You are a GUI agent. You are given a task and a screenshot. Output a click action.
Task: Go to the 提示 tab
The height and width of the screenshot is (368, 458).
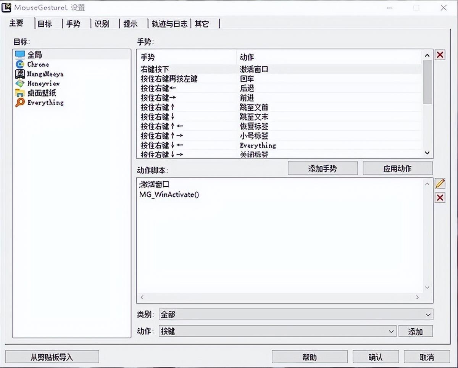coord(131,24)
